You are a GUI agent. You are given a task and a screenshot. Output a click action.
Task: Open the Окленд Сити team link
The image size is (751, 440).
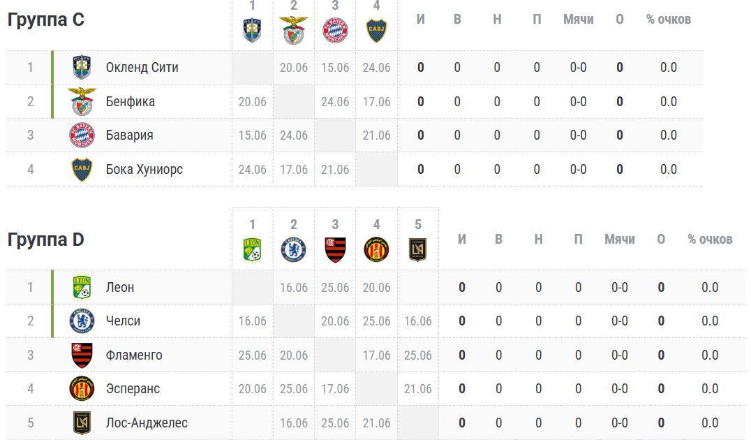point(142,68)
